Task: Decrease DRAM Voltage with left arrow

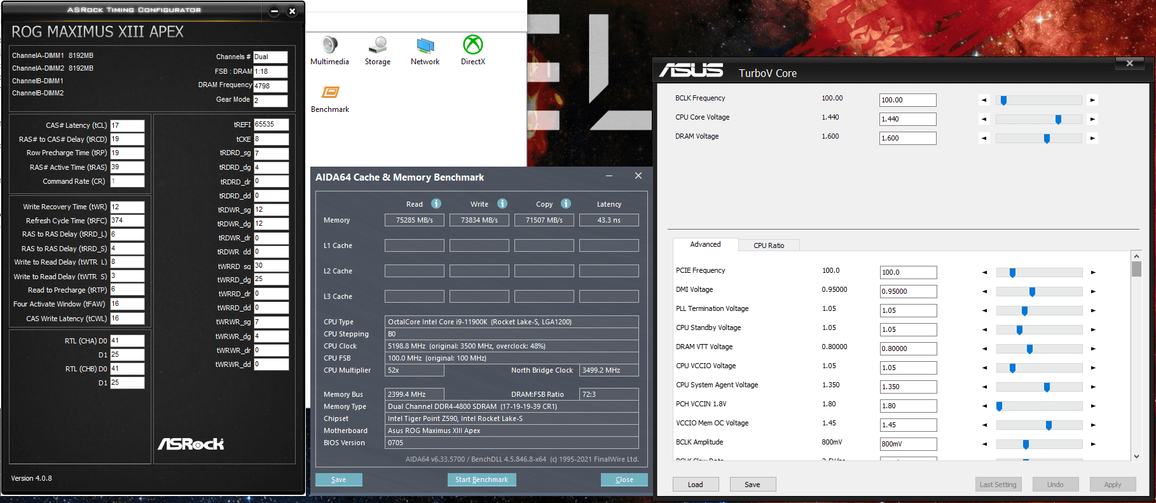Action: [x=984, y=138]
